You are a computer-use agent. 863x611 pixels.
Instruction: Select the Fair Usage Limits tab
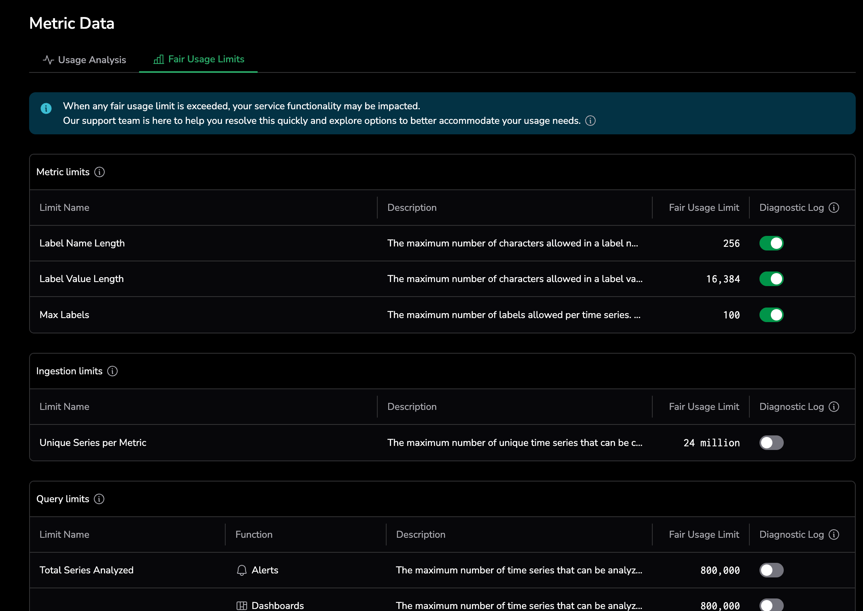(x=199, y=59)
